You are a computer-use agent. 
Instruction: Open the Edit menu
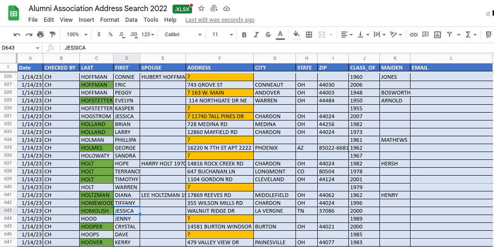(x=49, y=20)
